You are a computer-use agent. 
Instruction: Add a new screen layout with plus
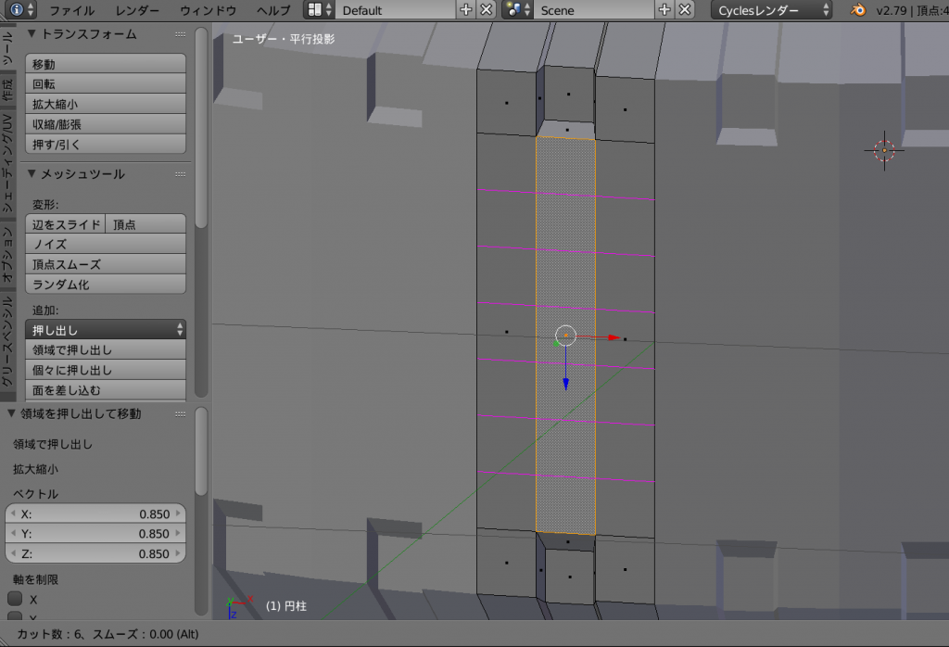(466, 10)
